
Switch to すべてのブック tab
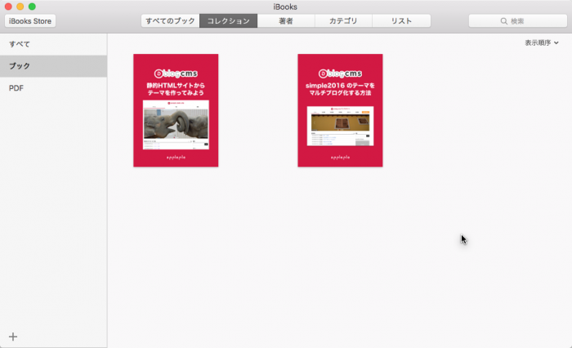click(x=170, y=21)
